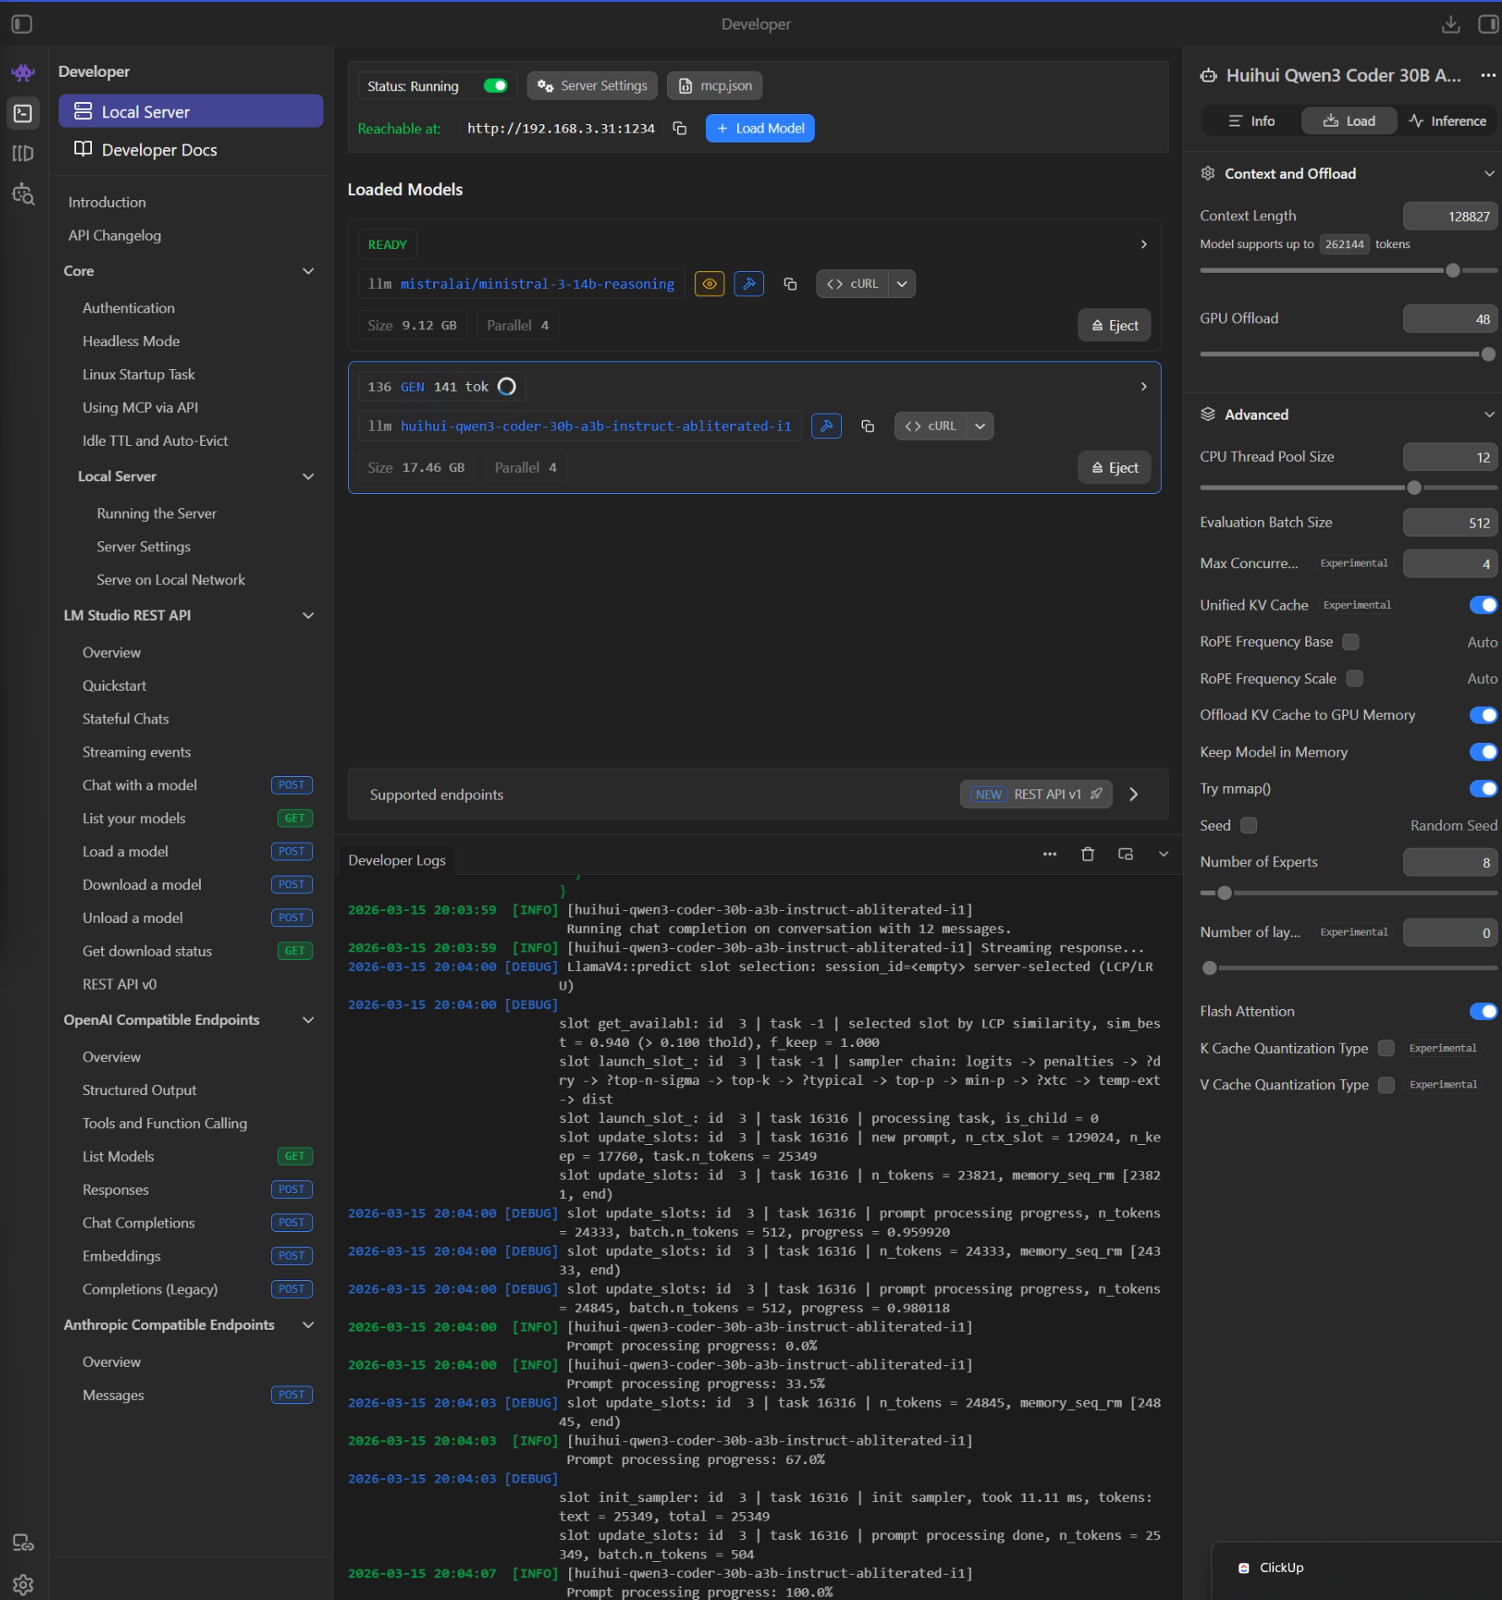
Task: Toggle the server Status Running switch
Action: point(495,86)
